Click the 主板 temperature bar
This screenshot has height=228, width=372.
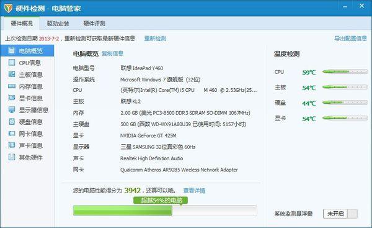[345, 87]
